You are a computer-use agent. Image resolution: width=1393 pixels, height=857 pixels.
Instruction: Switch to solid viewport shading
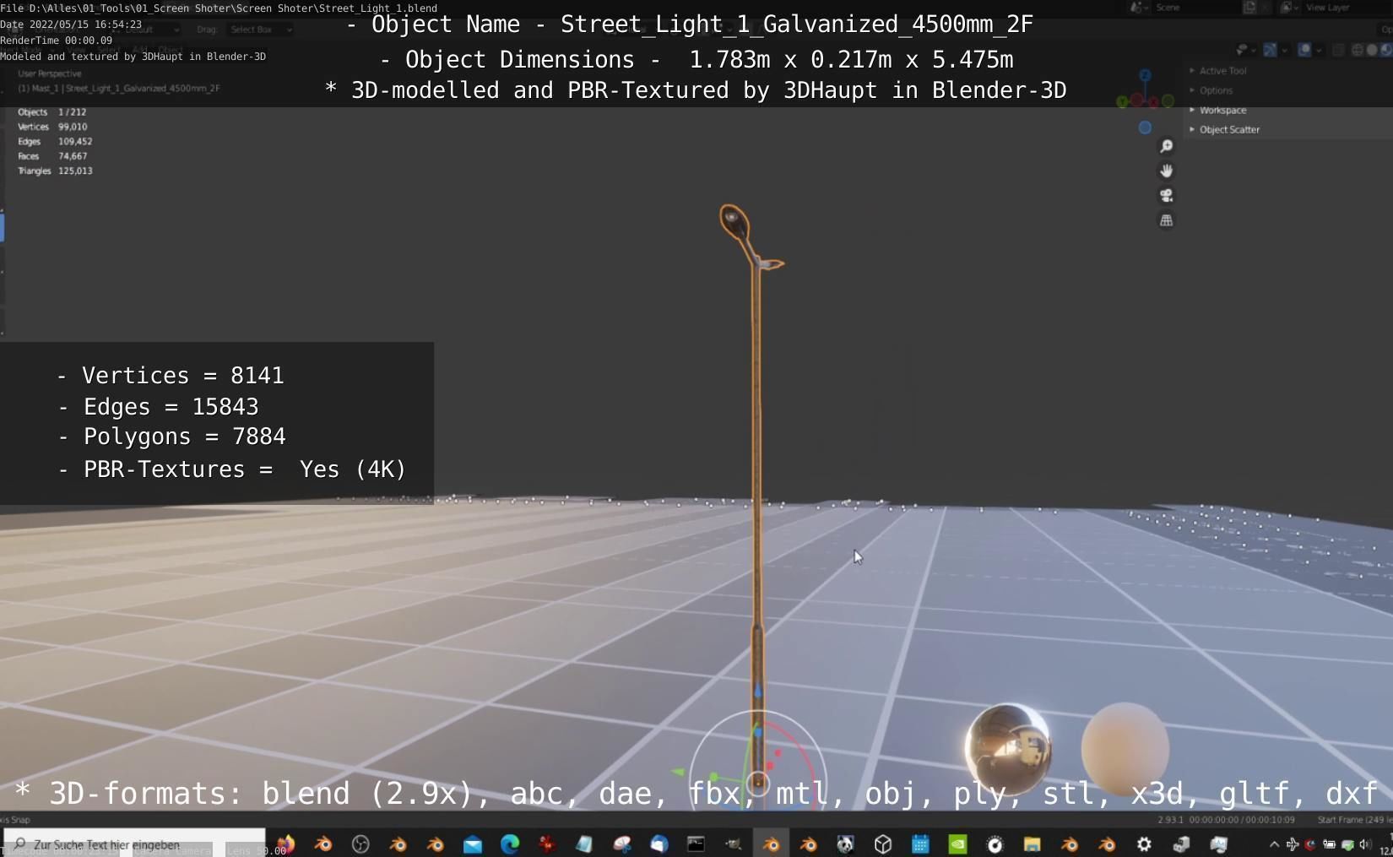(1372, 51)
